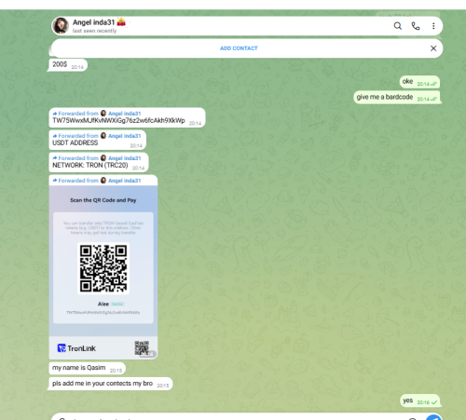Click the TronLink logo in the image
Image resolution: width=466 pixels, height=420 pixels.
[x=76, y=348]
